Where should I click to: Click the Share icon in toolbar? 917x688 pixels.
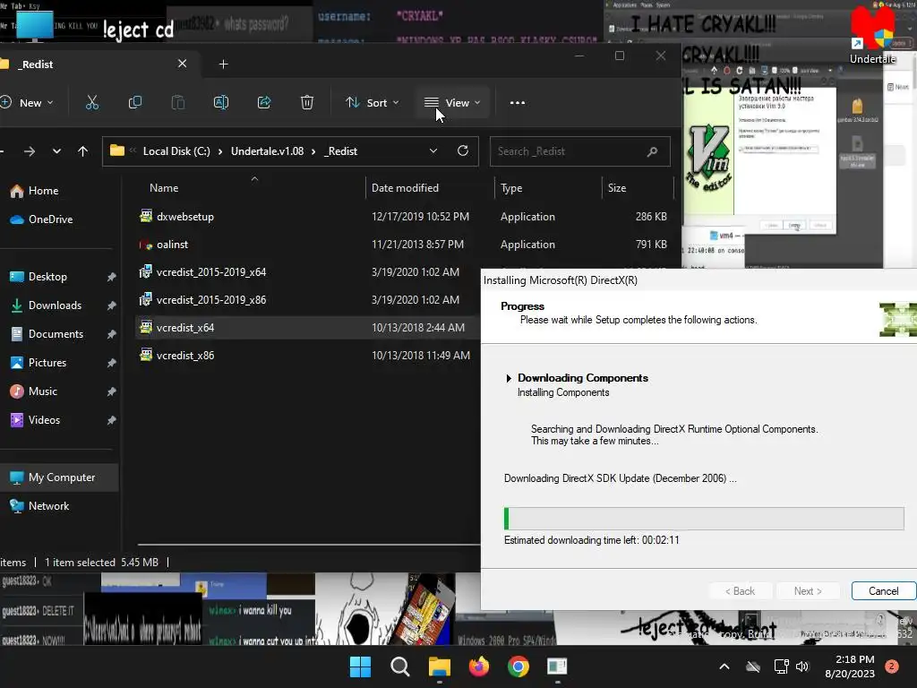click(x=264, y=103)
